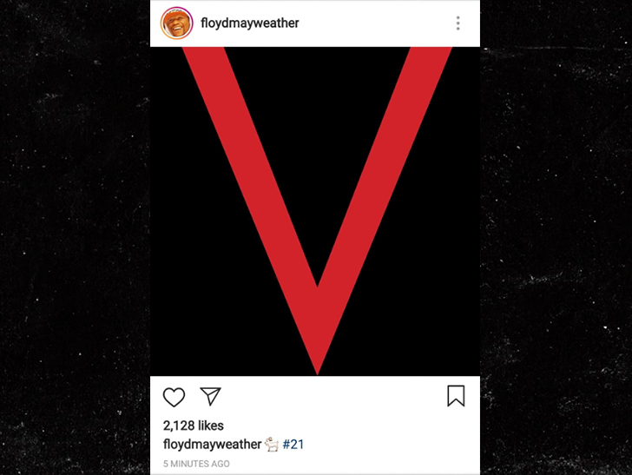Open the #21 hashtag link

coord(293,445)
